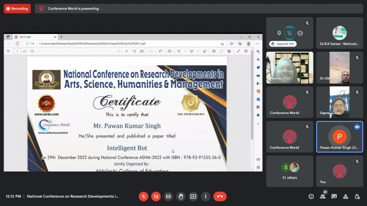Open the Activities panel
The height and width of the screenshot is (206, 367).
(x=346, y=197)
